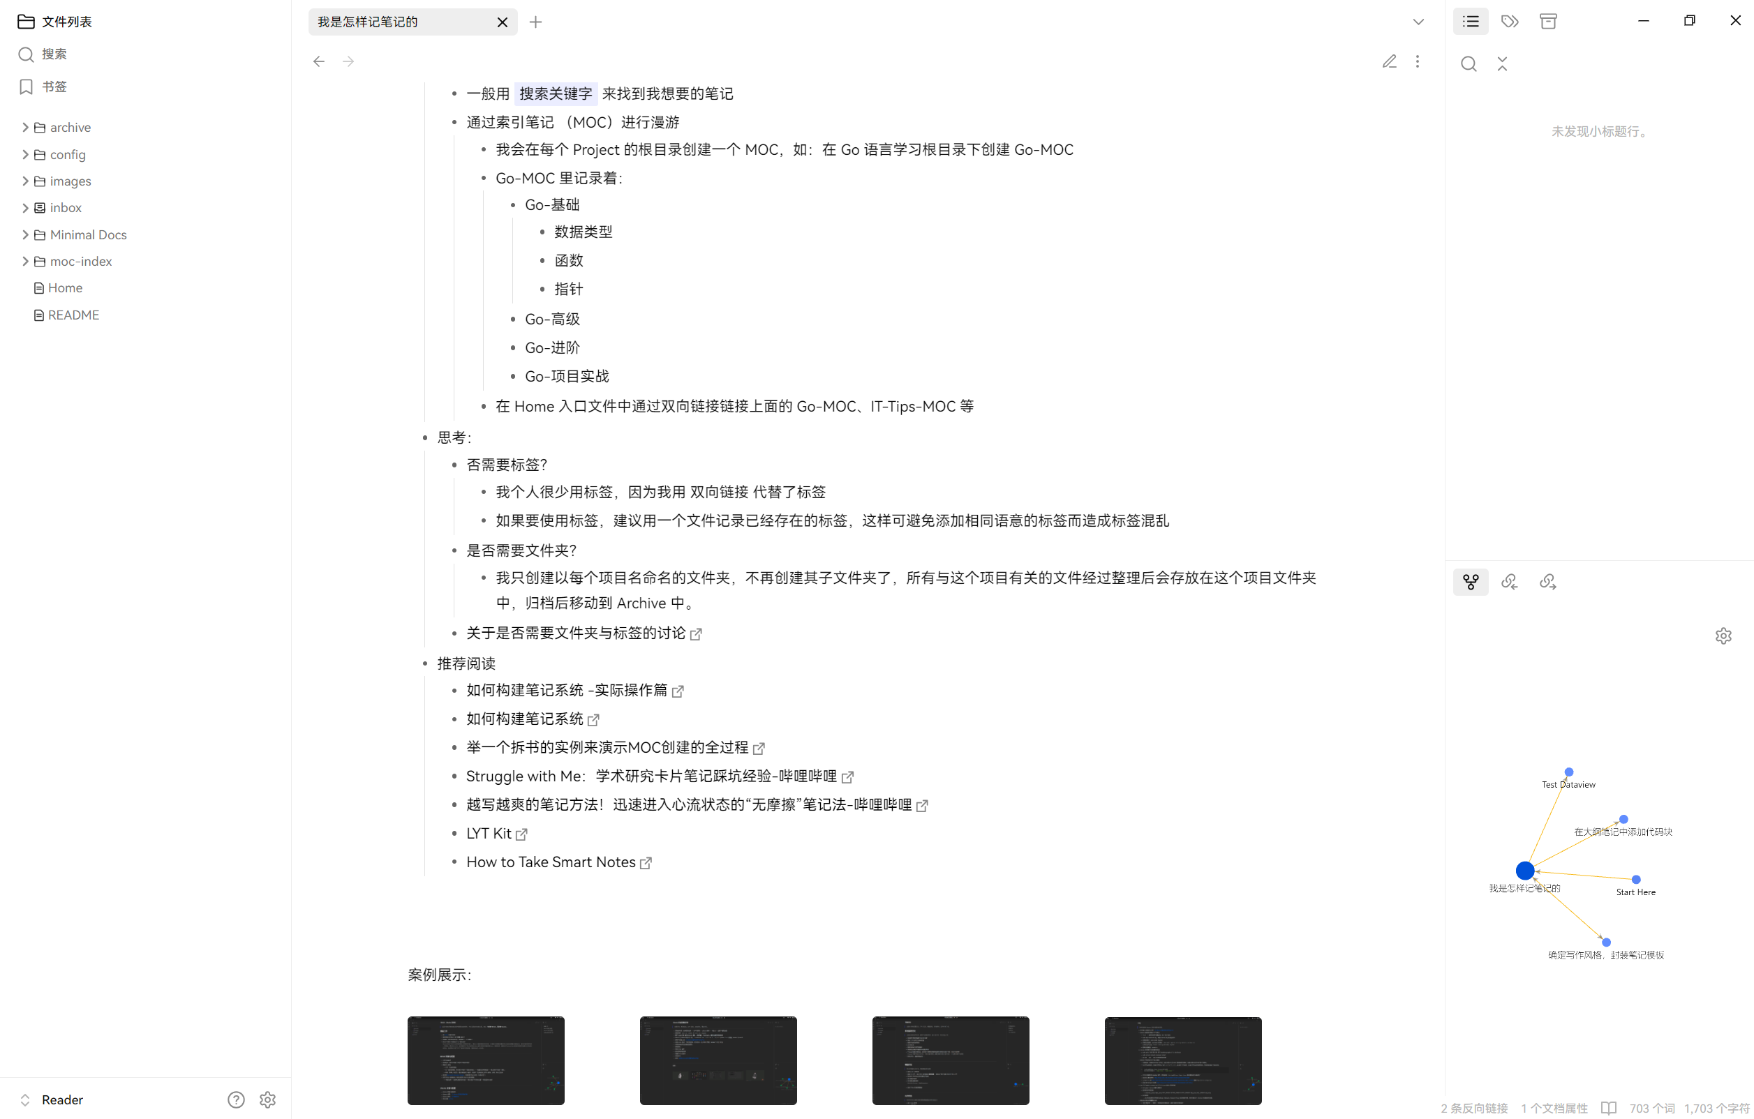Click the graph/network view icon
The height and width of the screenshot is (1119, 1754).
coord(1470,583)
